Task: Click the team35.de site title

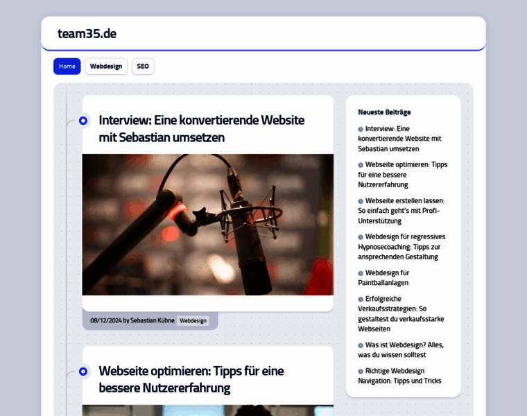Action: [87, 34]
